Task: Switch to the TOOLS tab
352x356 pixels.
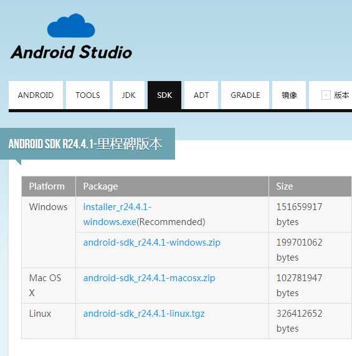Action: (x=88, y=95)
